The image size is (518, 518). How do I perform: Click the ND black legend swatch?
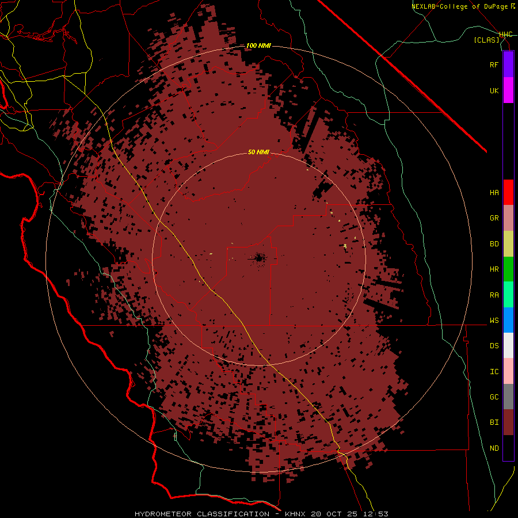(x=508, y=448)
